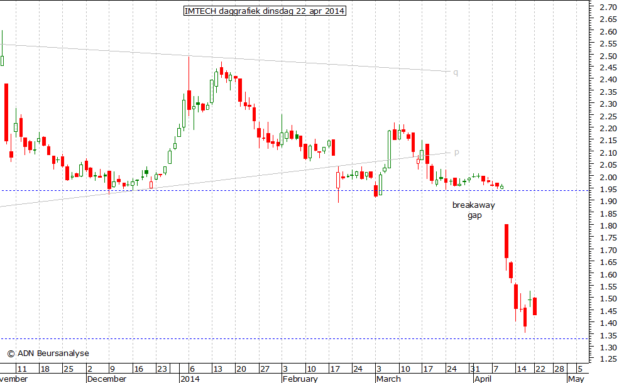The width and height of the screenshot is (619, 383).
Task: Click date label 7 above April
Action: click(496, 369)
